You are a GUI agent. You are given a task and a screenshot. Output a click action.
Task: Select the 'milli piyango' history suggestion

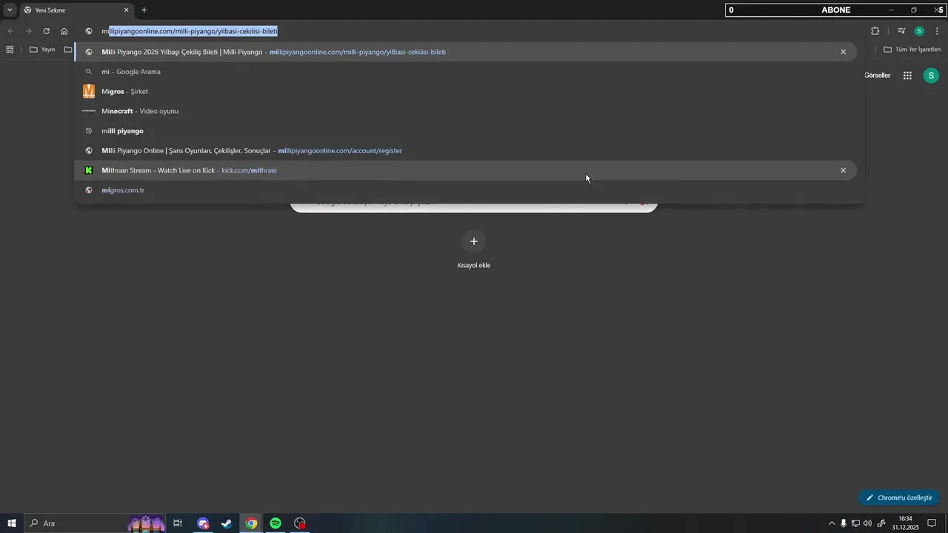465,131
